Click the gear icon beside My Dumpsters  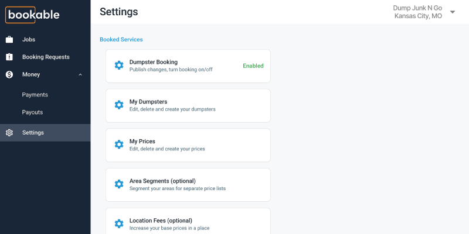(x=119, y=105)
